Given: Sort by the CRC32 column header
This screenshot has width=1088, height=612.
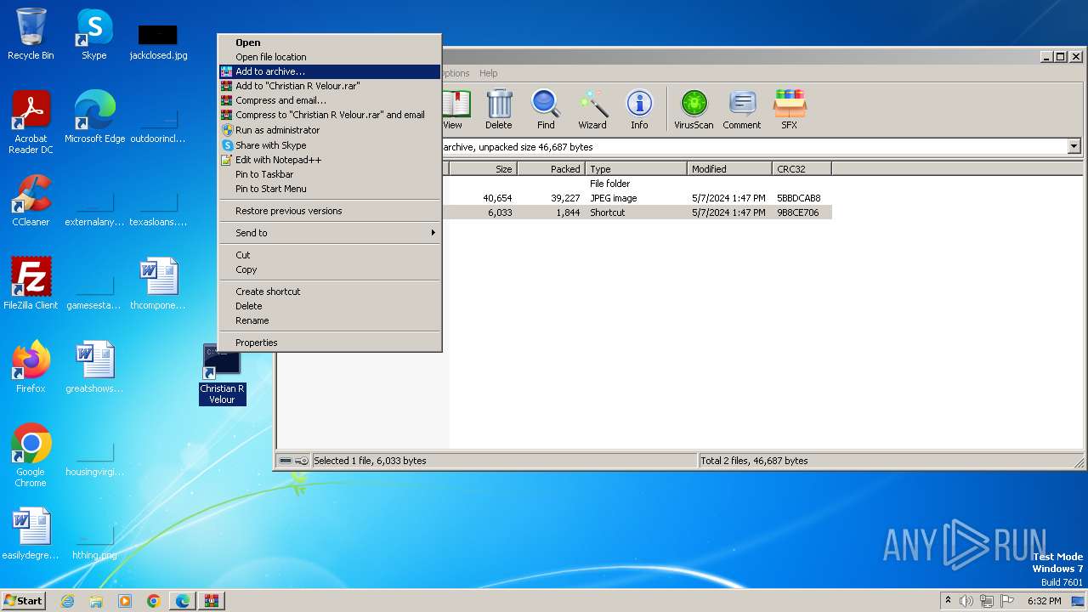Looking at the screenshot, I should tap(802, 169).
